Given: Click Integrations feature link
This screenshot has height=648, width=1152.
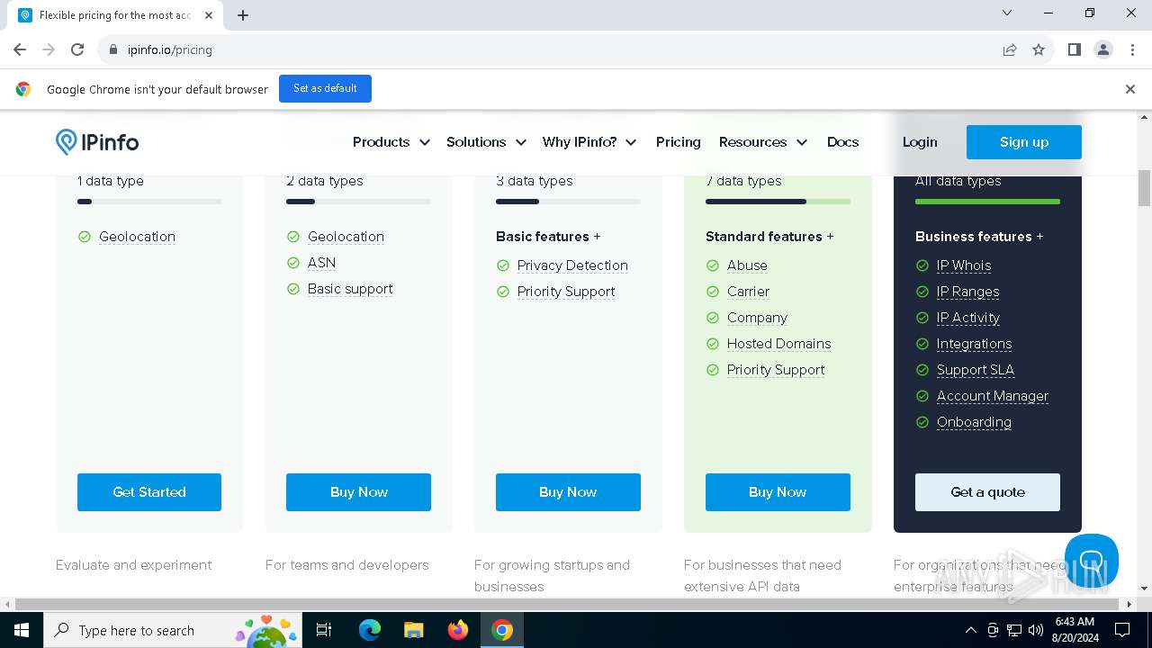Looking at the screenshot, I should 974,344.
